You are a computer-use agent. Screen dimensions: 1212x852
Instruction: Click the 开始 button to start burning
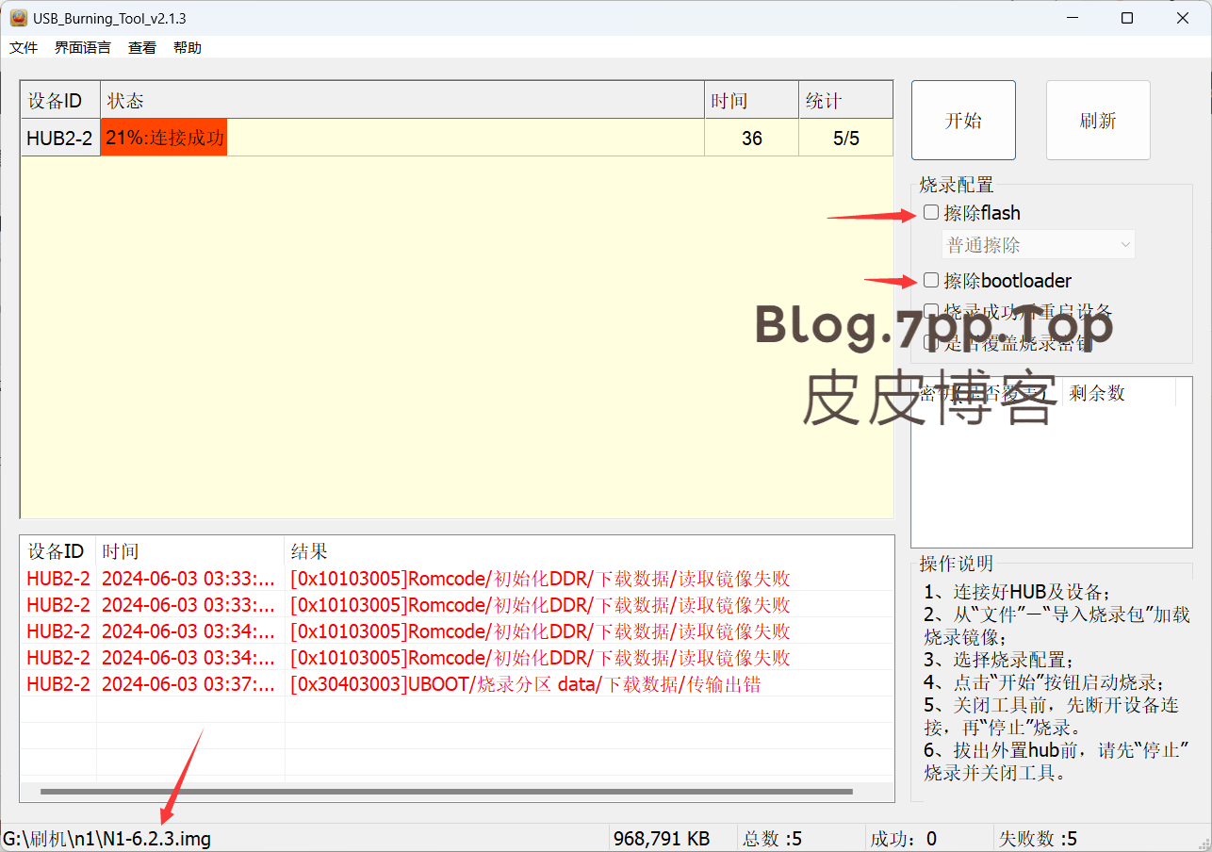(x=963, y=121)
